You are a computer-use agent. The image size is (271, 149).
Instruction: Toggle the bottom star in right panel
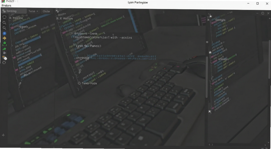click(209, 111)
